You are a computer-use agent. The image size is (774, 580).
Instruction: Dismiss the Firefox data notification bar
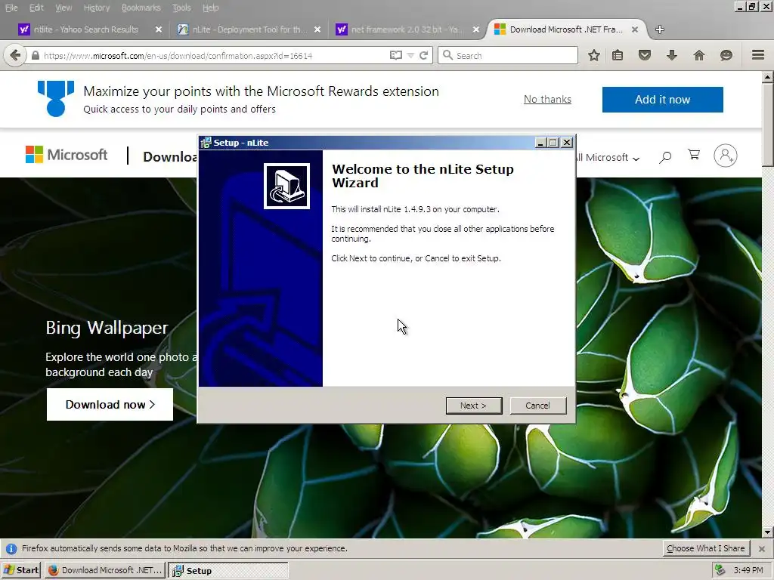pyautogui.click(x=762, y=548)
